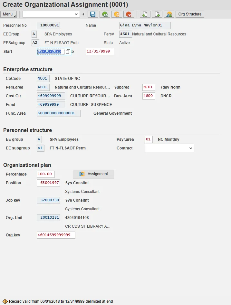Click the red Cancel icon
The image size is (231, 305).
tap(129, 14)
